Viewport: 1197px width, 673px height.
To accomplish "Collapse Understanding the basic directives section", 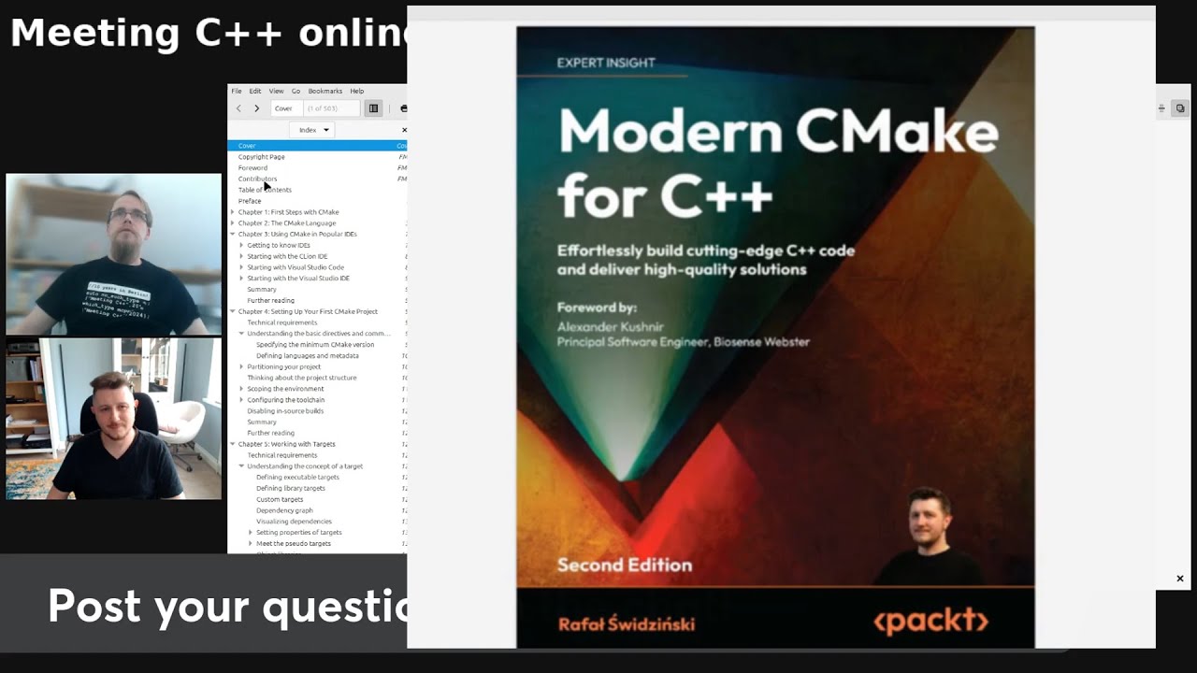I will 241,334.
